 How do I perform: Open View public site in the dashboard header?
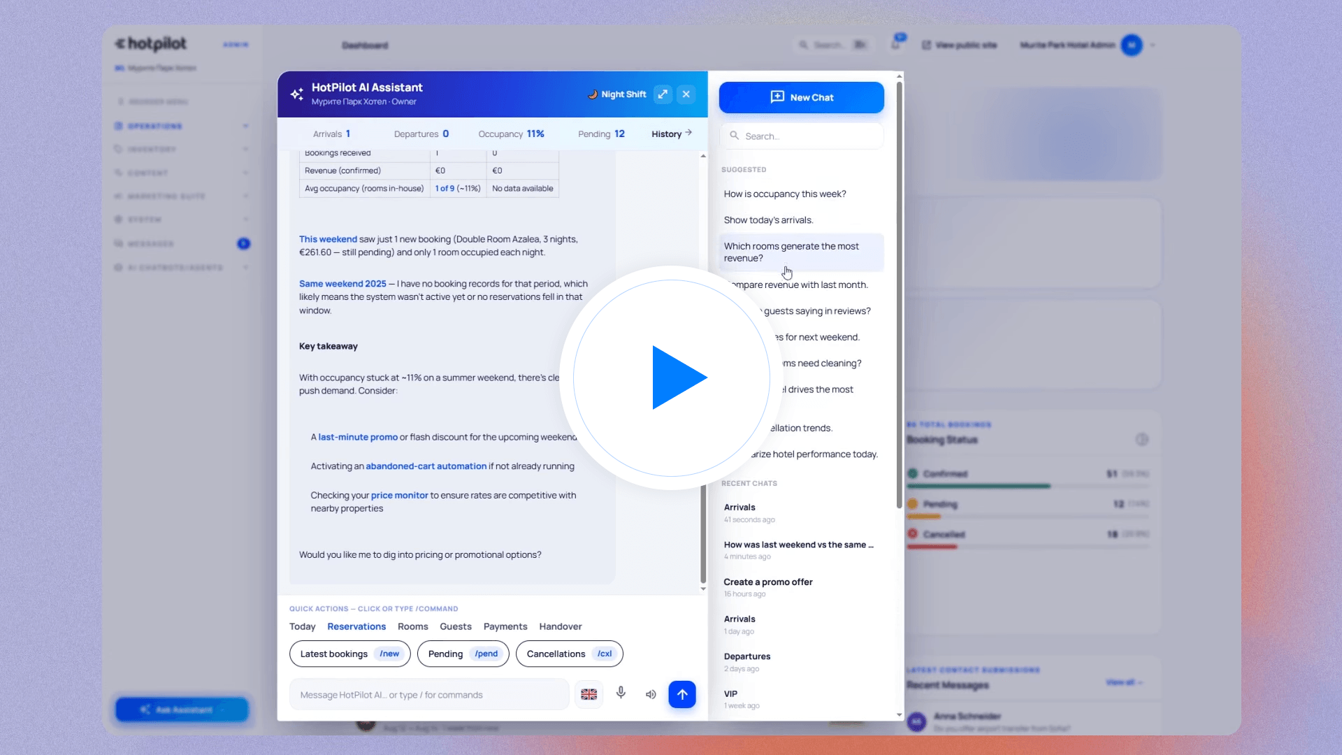959,45
